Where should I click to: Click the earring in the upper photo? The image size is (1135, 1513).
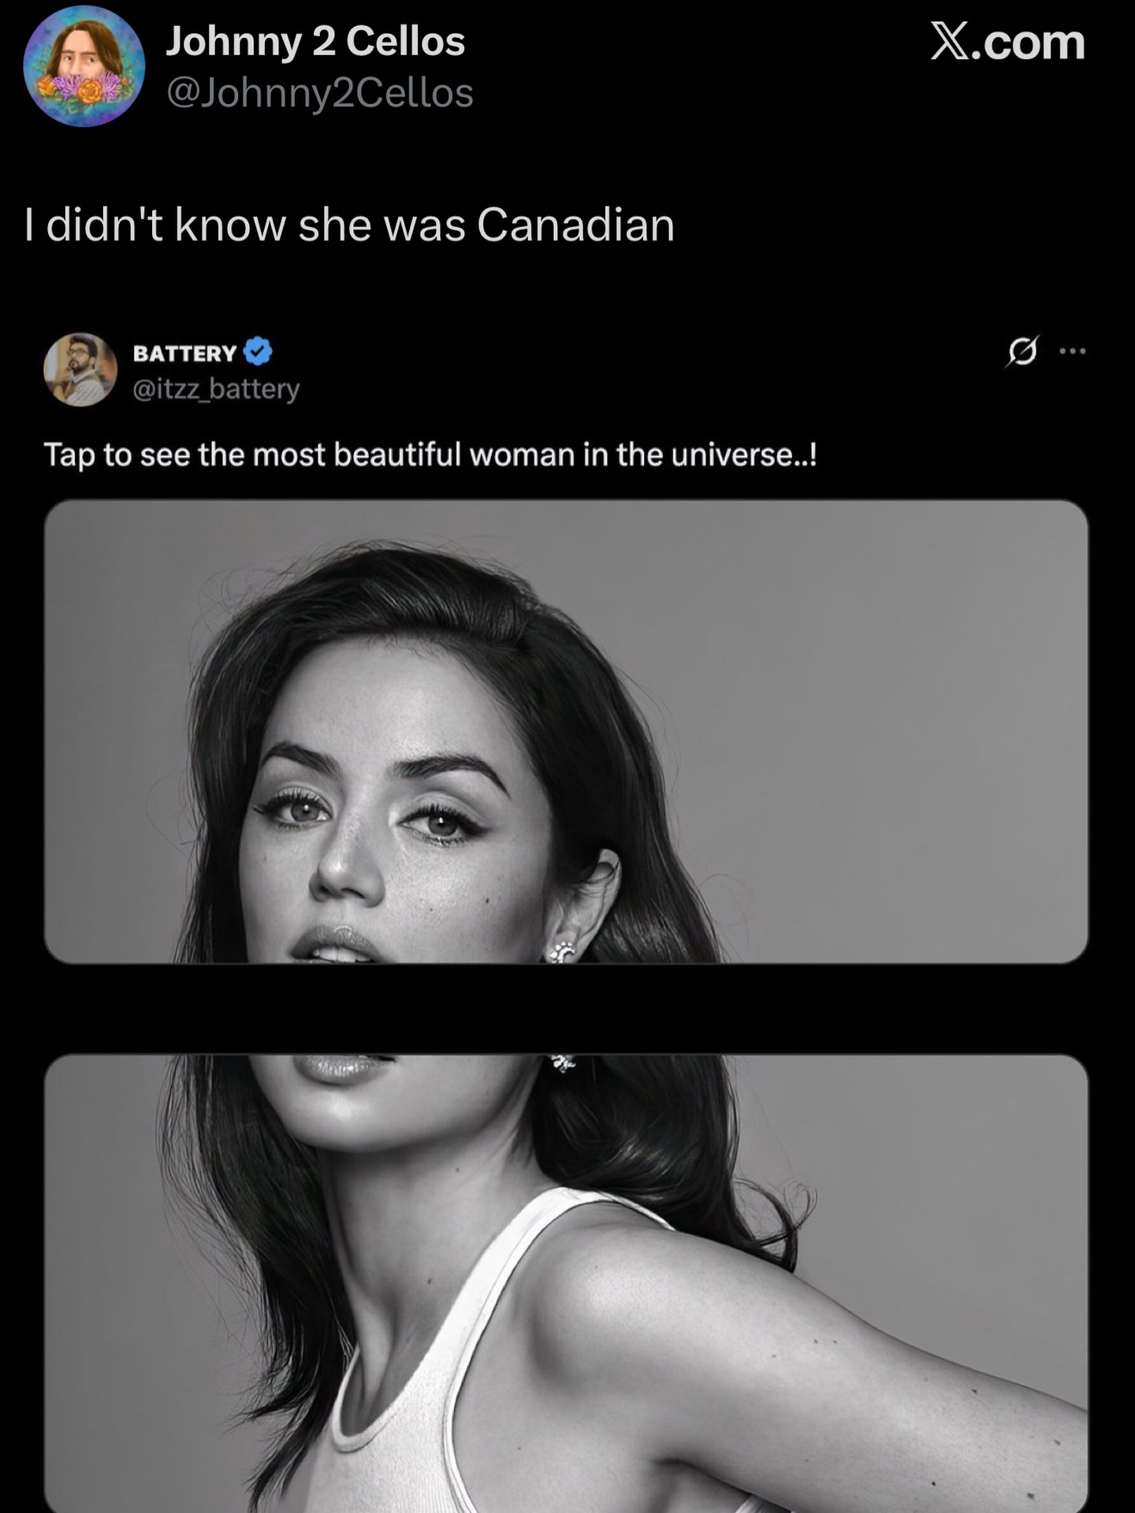(562, 952)
